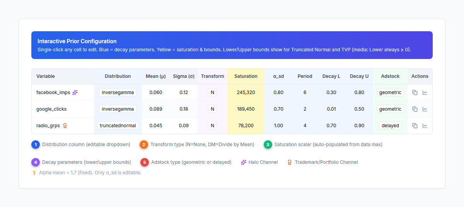The width and height of the screenshot is (464, 207).
Task: Edit Decay U value 0.80 for facebook_imps
Action: coord(359,93)
